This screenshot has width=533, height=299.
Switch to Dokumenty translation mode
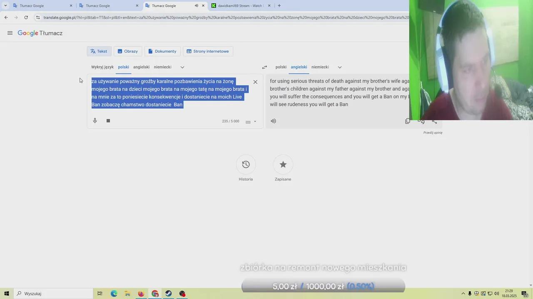click(x=162, y=51)
